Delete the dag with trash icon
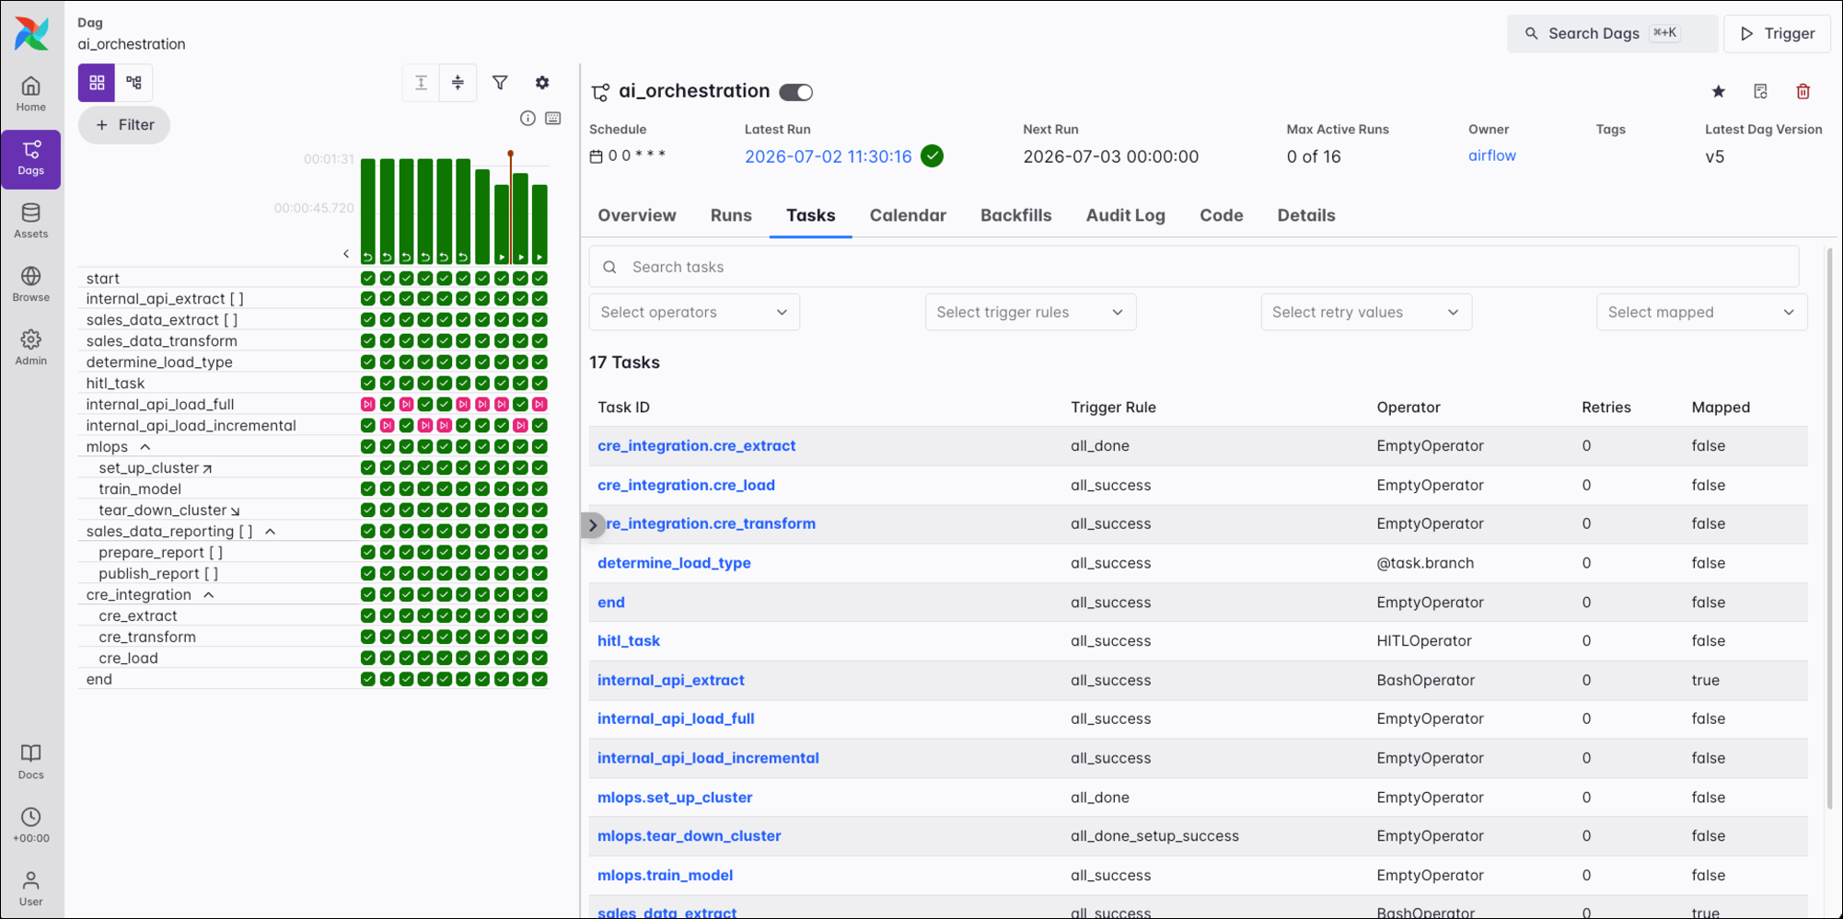 point(1803,91)
